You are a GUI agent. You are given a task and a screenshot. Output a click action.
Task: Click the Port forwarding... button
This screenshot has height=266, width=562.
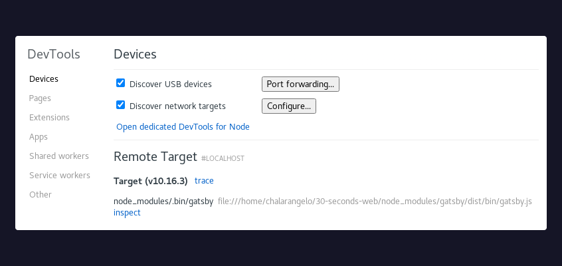point(301,84)
